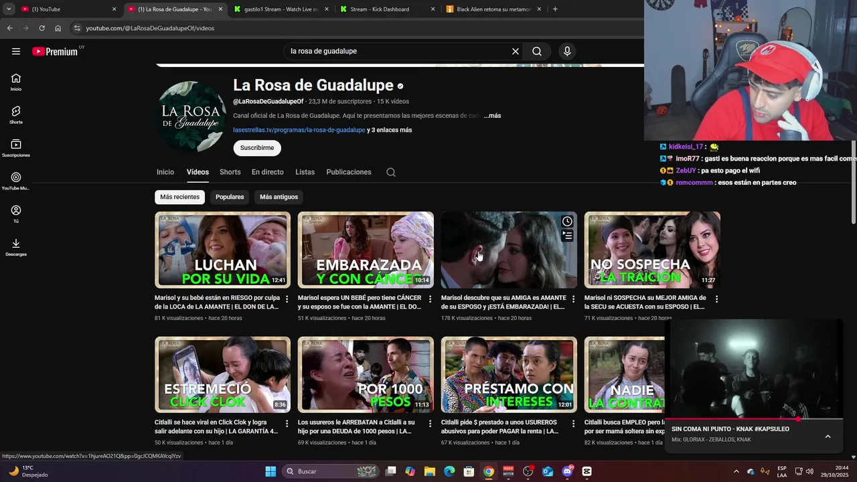The height and width of the screenshot is (482, 857).
Task: Switch to the Inicio channel tab
Action: pyautogui.click(x=165, y=172)
